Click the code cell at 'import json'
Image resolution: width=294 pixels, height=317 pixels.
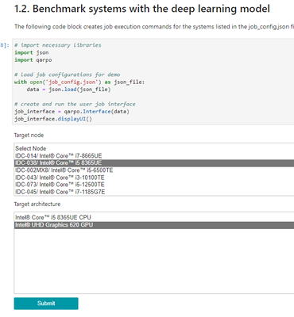tap(32, 52)
